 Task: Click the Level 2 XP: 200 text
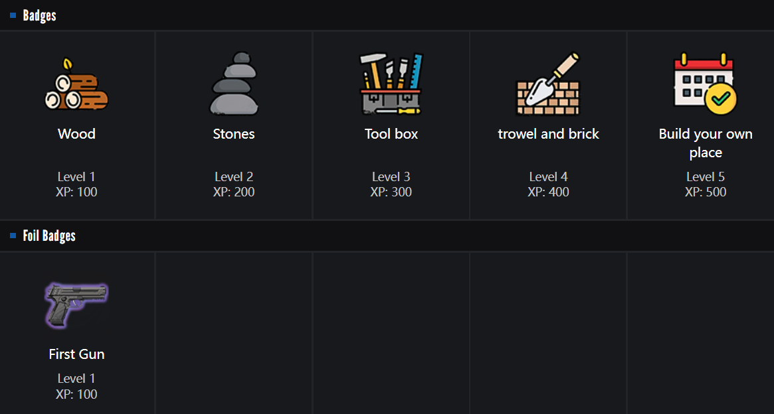[234, 184]
